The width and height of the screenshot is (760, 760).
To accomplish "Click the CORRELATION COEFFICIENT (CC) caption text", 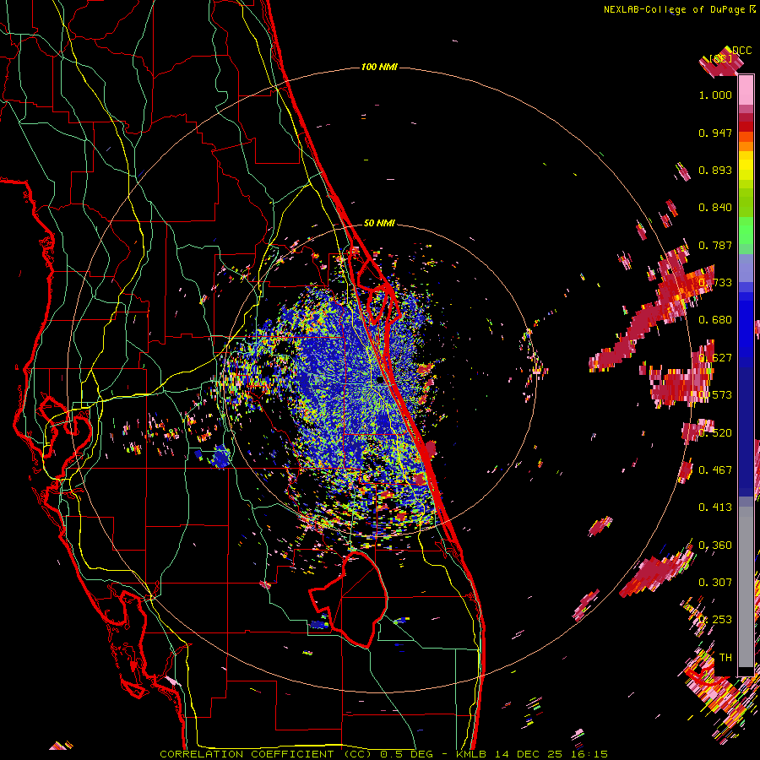I will 266,754.
